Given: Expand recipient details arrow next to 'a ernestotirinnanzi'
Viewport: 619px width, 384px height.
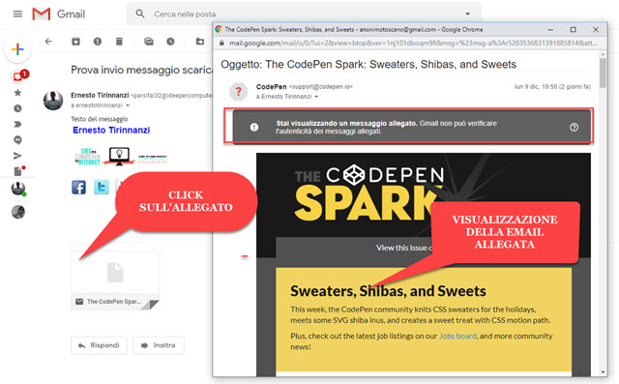Looking at the screenshot, I should pos(128,105).
